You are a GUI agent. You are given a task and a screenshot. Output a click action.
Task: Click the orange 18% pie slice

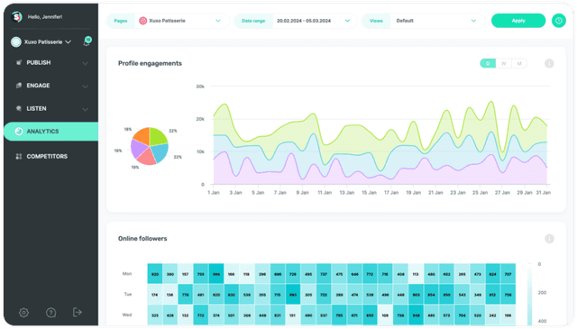click(142, 136)
